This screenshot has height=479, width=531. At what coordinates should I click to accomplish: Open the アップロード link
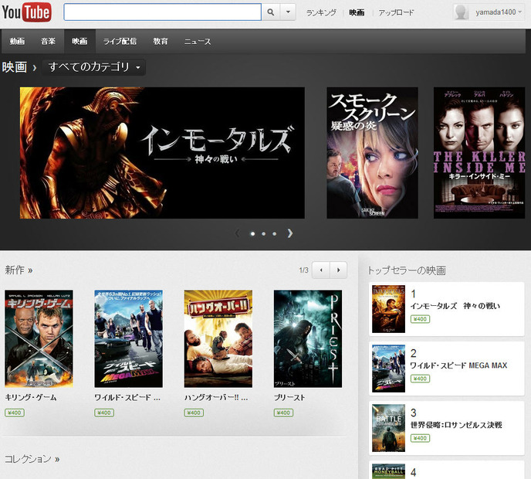coord(396,12)
